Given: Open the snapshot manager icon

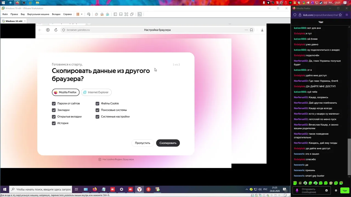Looking at the screenshot, I should (107, 14).
